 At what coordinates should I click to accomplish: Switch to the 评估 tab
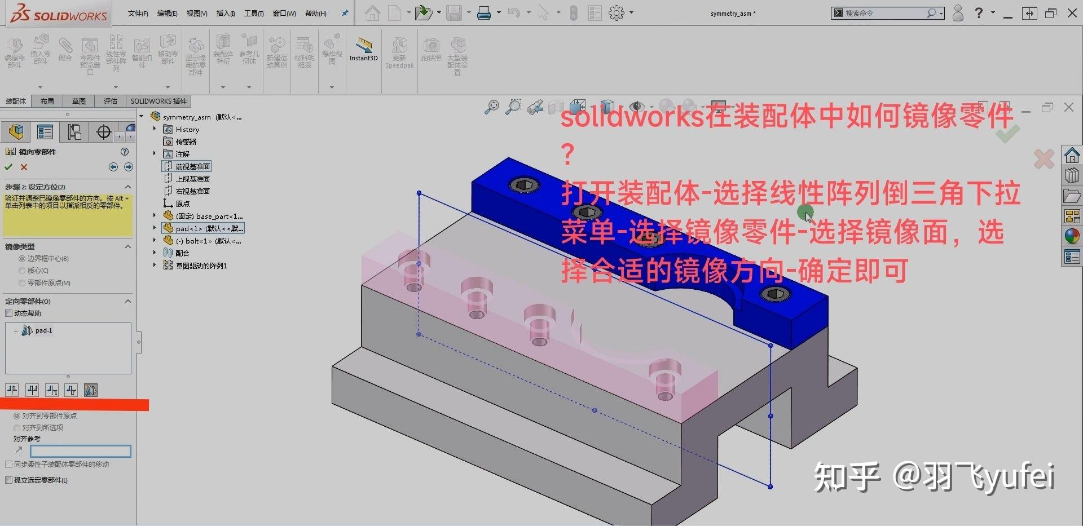click(x=111, y=101)
